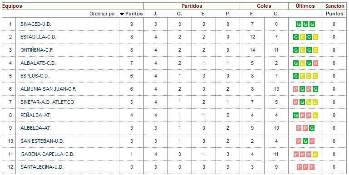Click ESPLUS-C.D.'s last yellow E badge

(315, 76)
